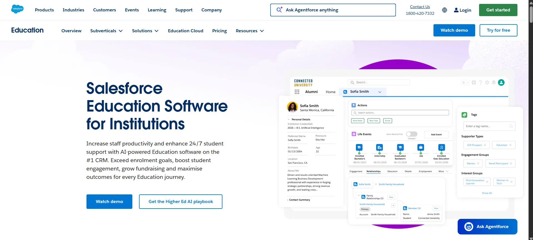533x240 pixels.
Task: Click the green user avatar icon
Action: 501,83
